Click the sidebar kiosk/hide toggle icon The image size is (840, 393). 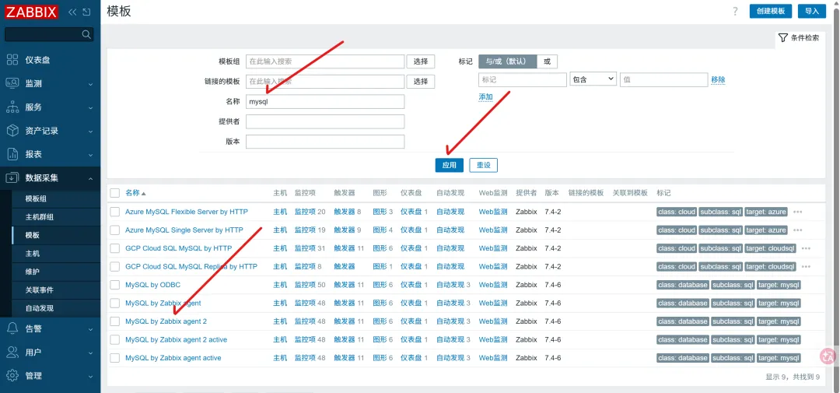tap(87, 12)
